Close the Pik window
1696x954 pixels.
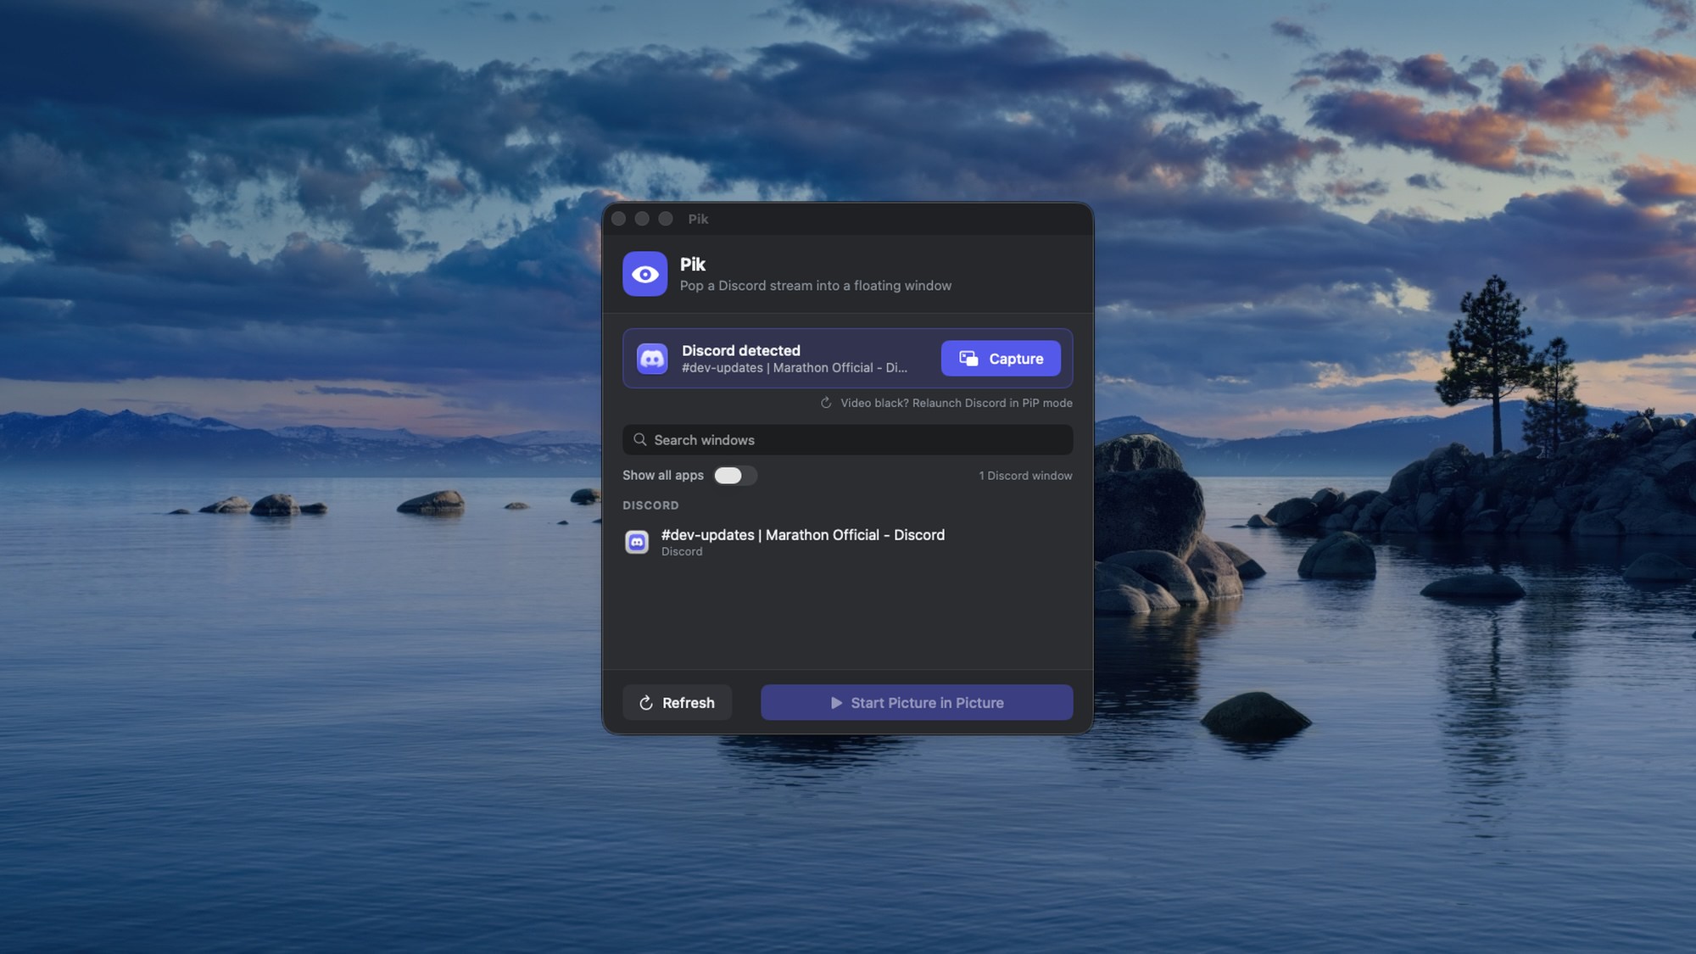pyautogui.click(x=619, y=219)
